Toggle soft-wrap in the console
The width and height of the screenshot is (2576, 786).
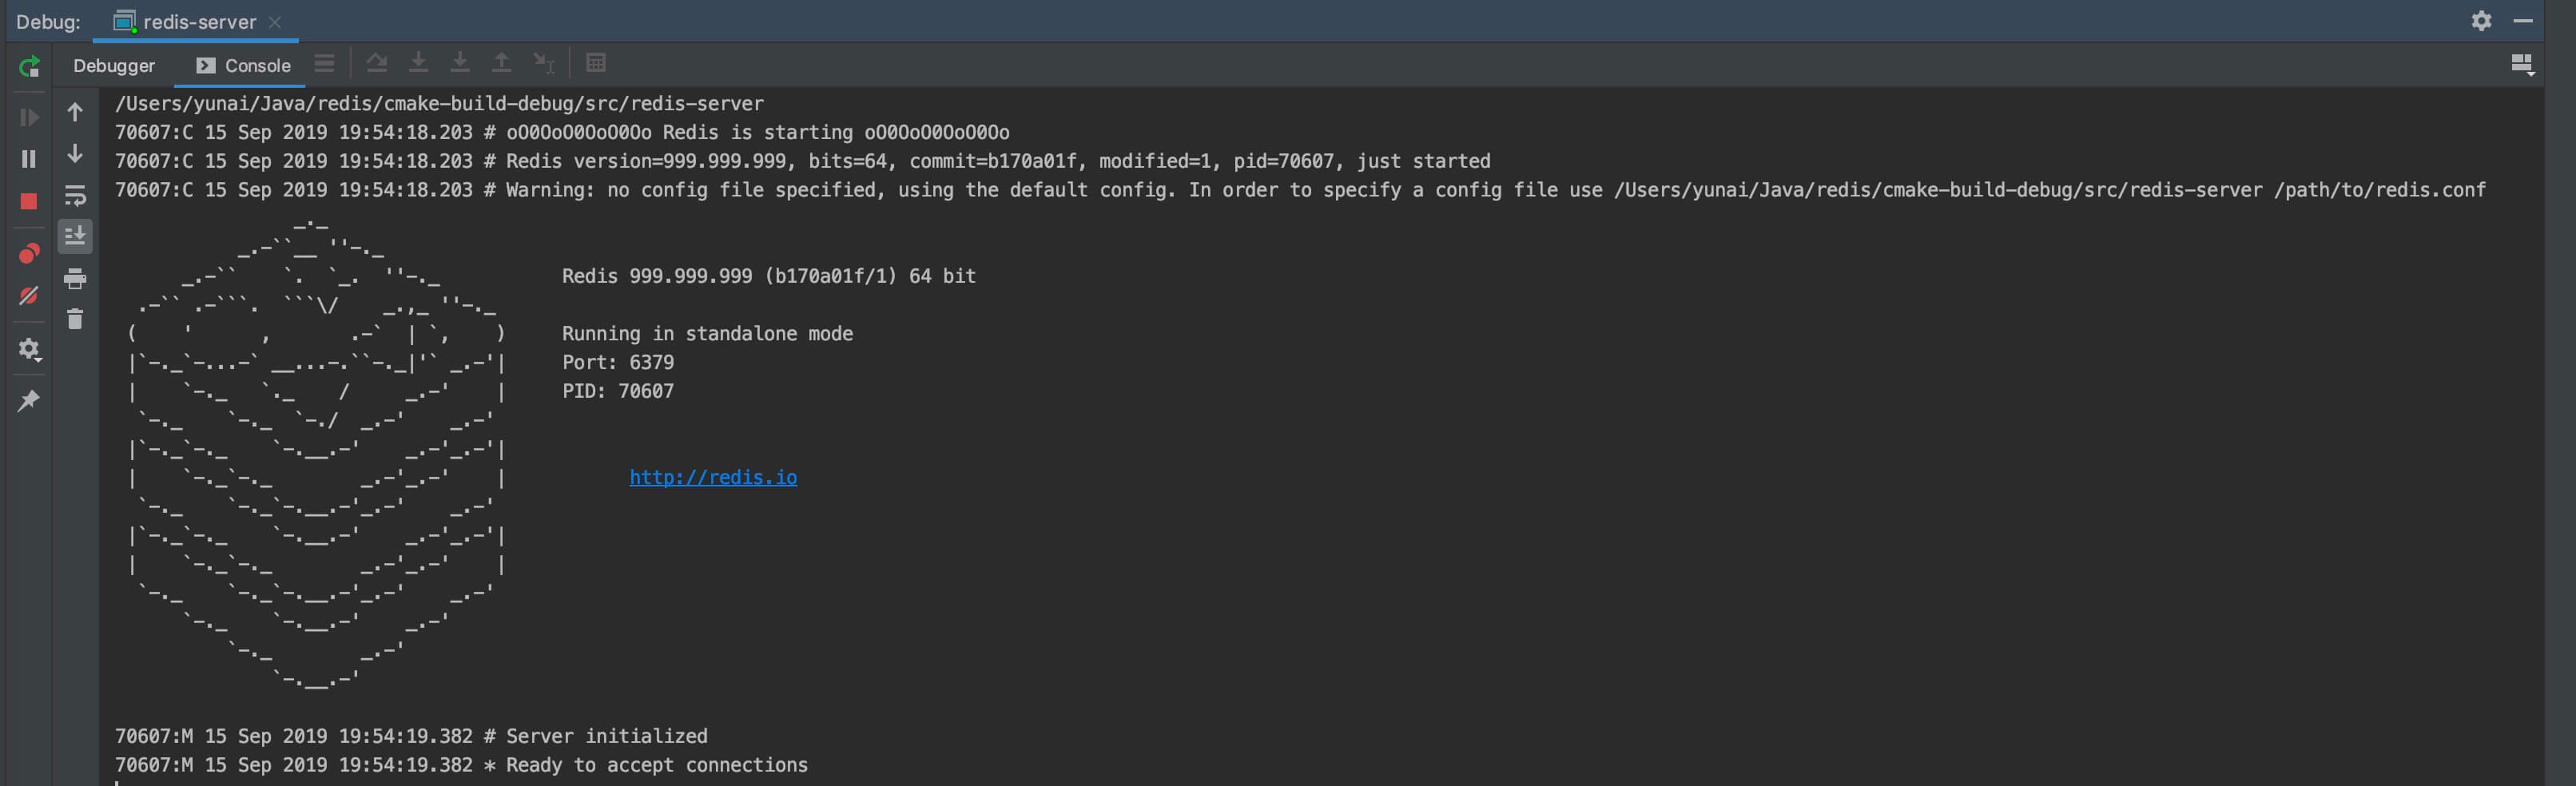pos(75,195)
